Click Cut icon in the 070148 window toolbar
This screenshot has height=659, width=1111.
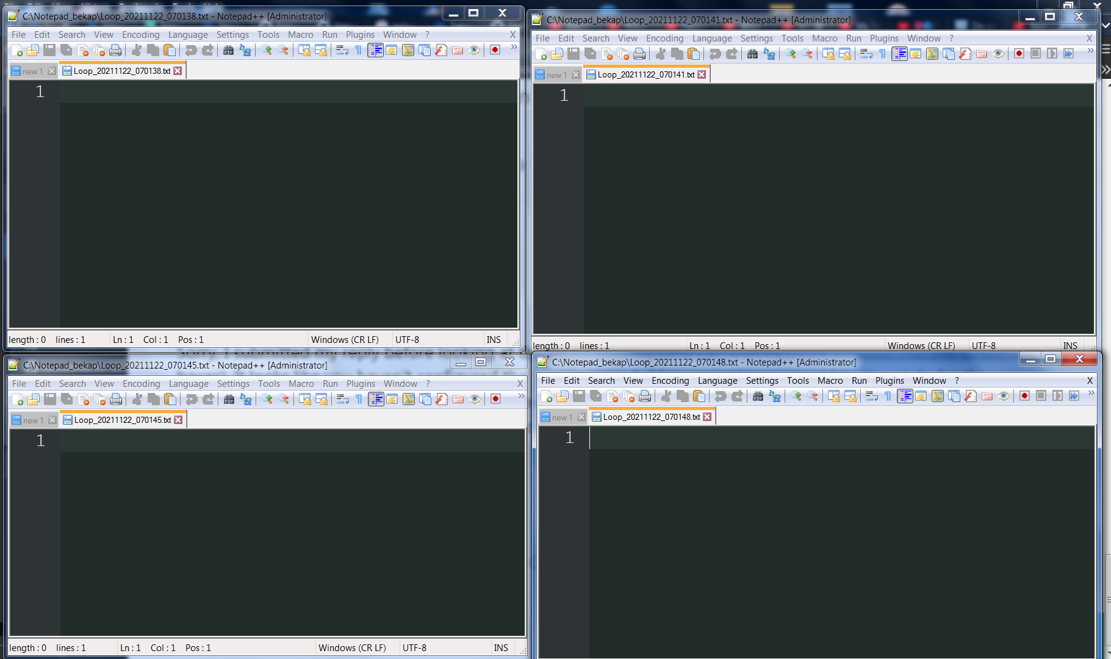pos(666,396)
